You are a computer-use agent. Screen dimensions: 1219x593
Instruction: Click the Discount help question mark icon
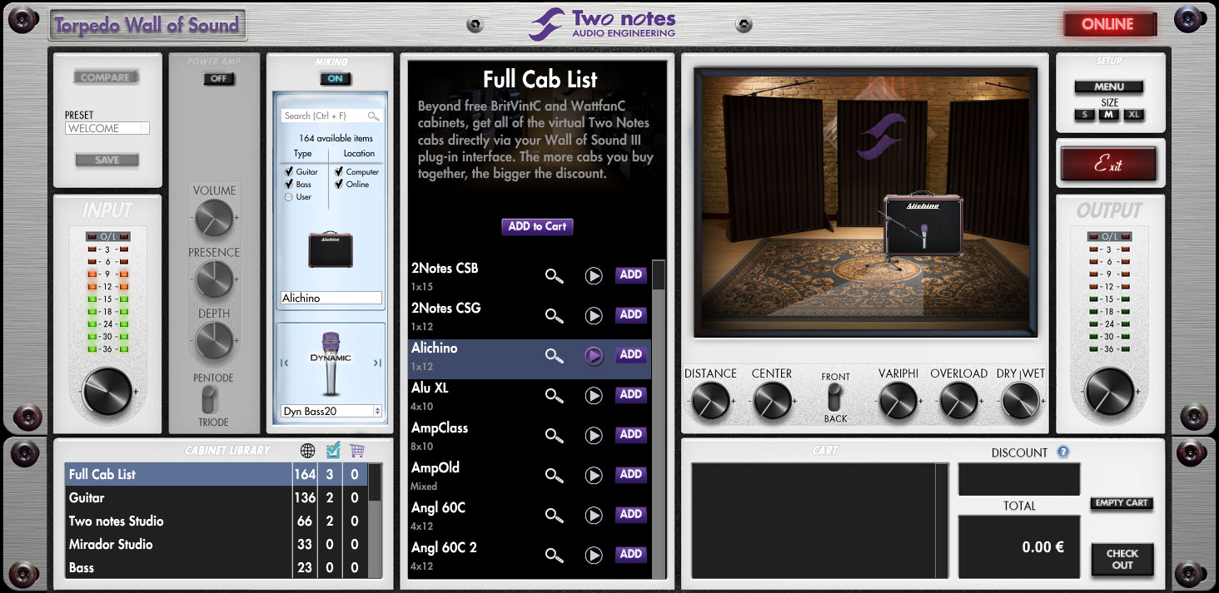[x=1062, y=452]
